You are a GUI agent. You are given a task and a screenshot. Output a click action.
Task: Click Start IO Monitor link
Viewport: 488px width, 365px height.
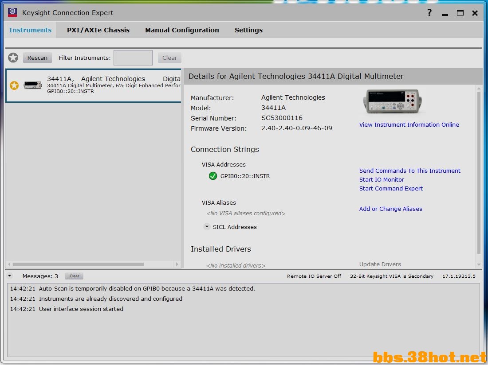click(382, 179)
